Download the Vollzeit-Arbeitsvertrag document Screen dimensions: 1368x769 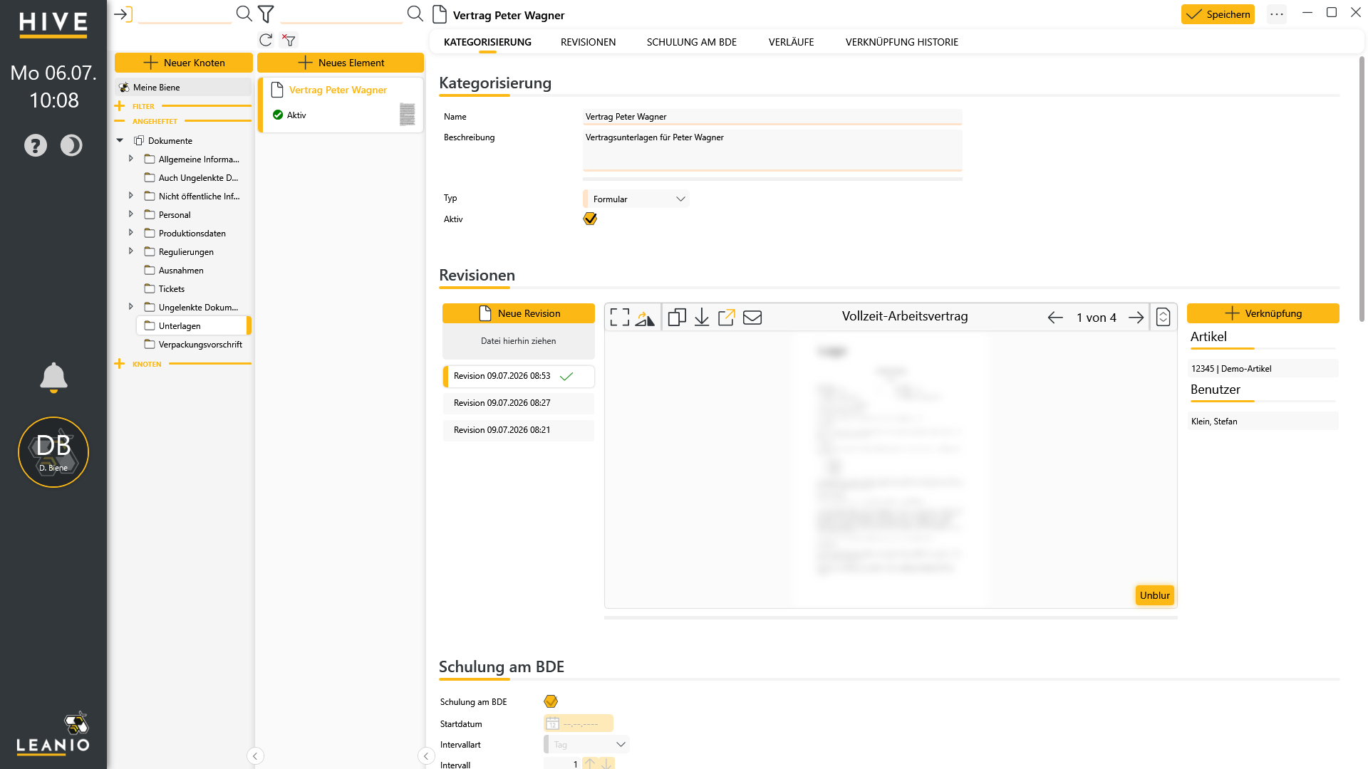coord(702,318)
